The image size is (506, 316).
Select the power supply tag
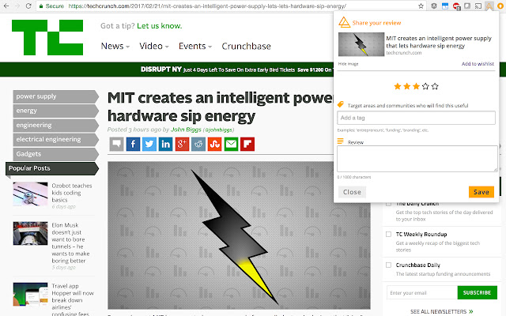(55, 96)
